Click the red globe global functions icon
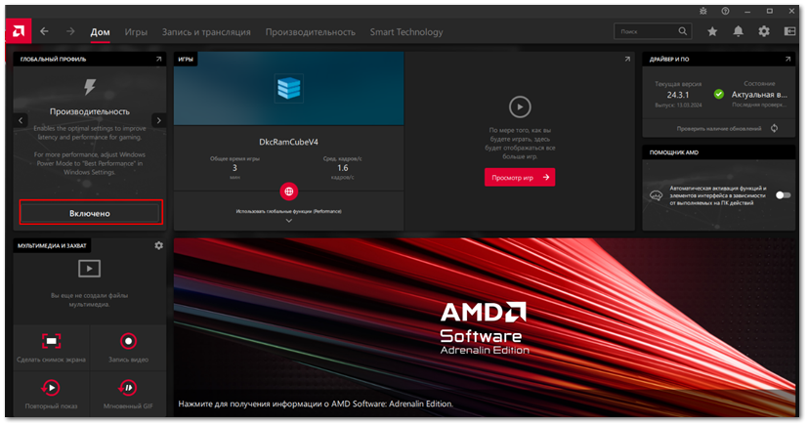This screenshot has height=426, width=808. 288,192
